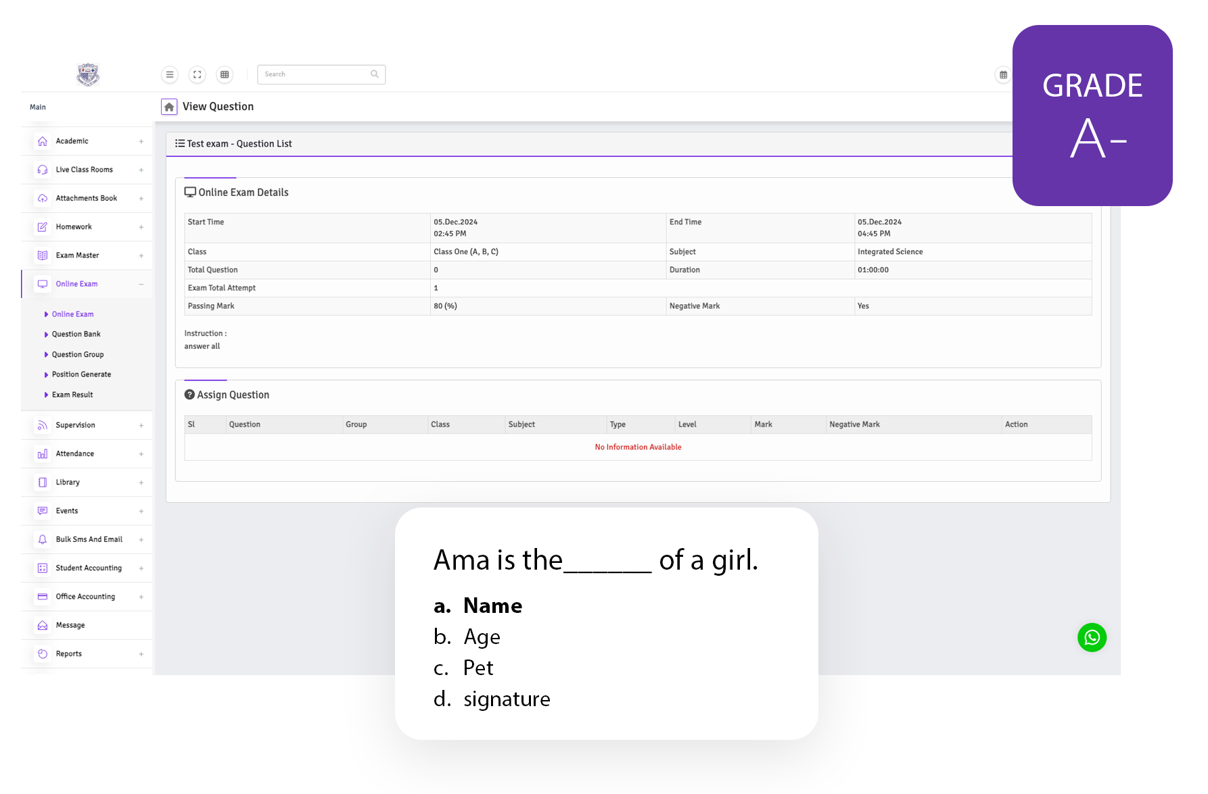Open Student Accounting menu
This screenshot has height=794, width=1208.
(88, 568)
